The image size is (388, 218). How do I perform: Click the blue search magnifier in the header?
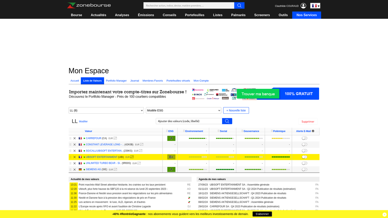pyautogui.click(x=239, y=5)
